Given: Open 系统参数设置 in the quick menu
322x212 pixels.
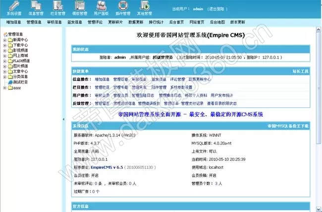Looking at the screenshot, I should (x=181, y=87).
